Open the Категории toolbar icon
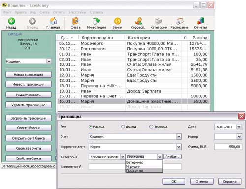The width and height of the screenshot is (246, 189). (x=158, y=21)
